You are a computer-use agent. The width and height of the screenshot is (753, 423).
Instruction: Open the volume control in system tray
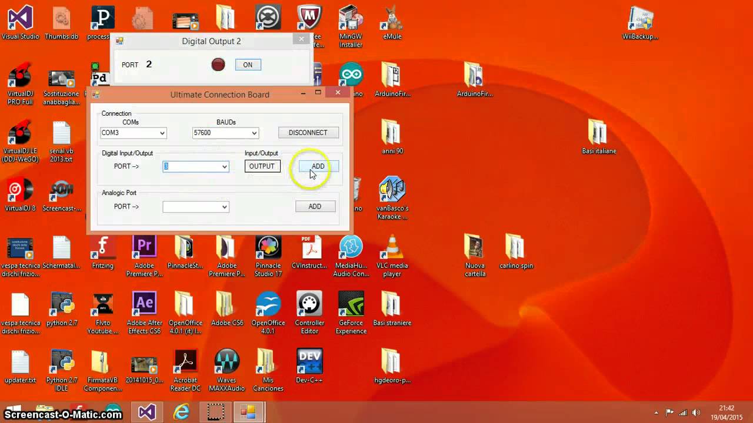[x=695, y=412]
